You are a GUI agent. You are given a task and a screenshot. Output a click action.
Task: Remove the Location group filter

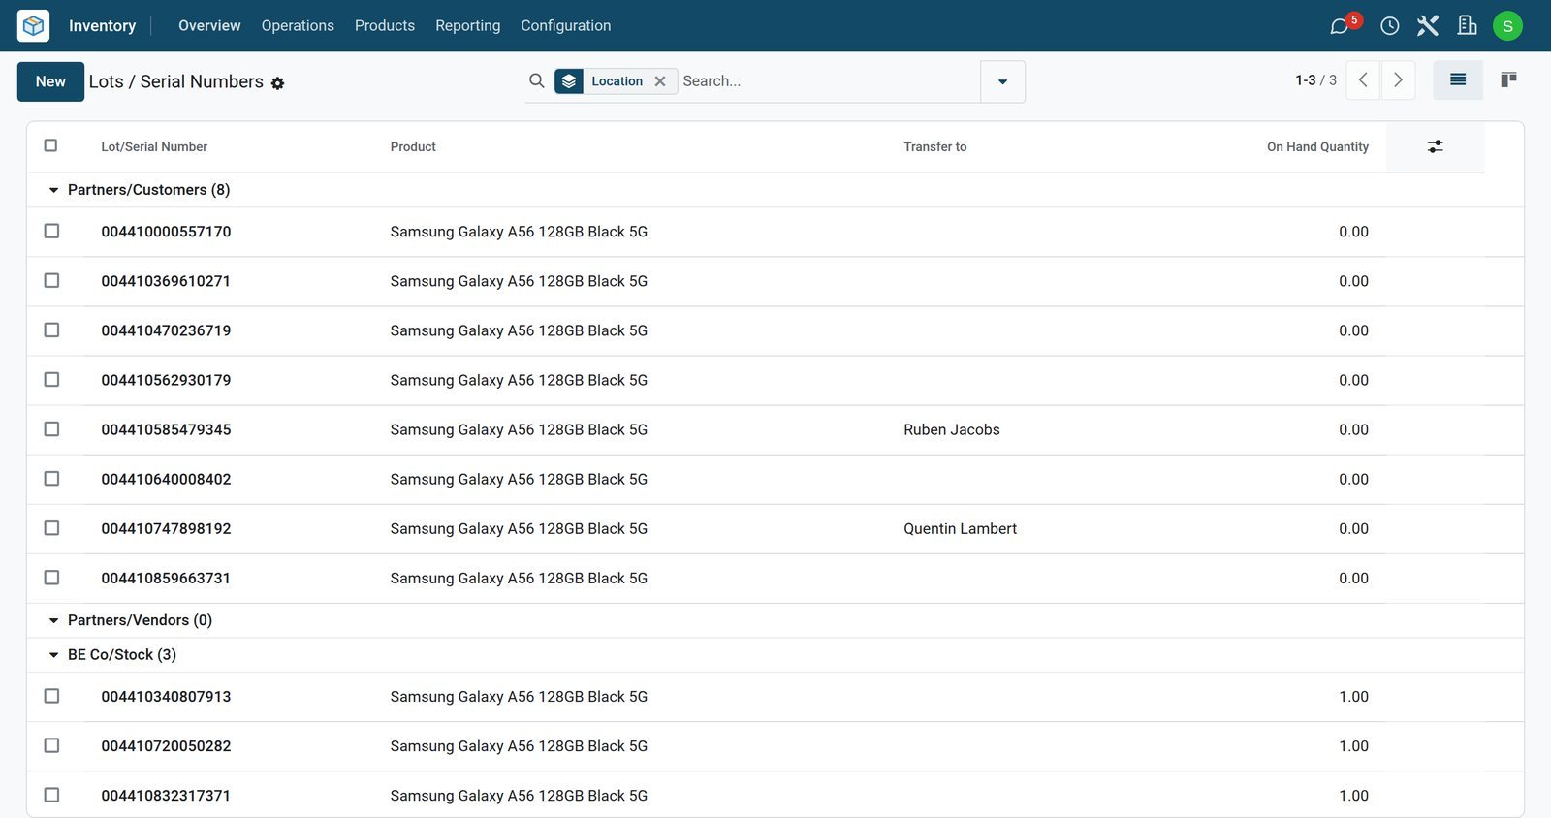[660, 81]
